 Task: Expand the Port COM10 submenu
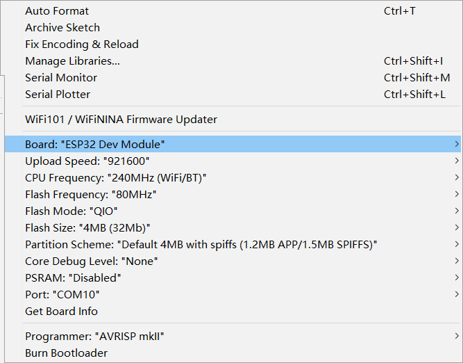62,295
